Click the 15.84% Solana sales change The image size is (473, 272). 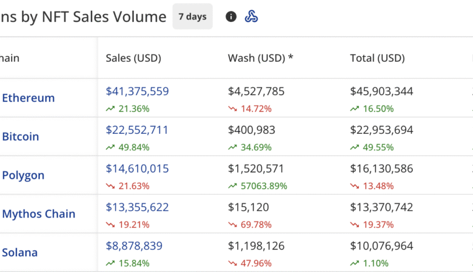(x=127, y=264)
